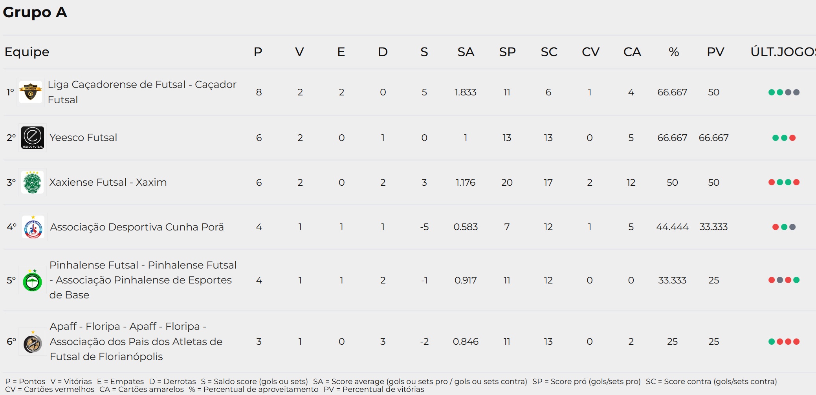
Task: Click first green result dot in Caçador row
Action: click(772, 92)
